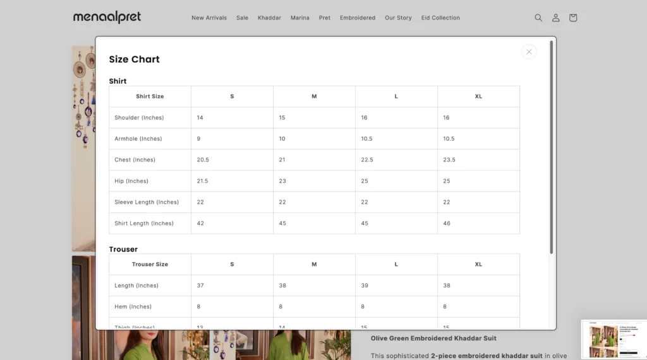Open the Pret menu item
The width and height of the screenshot is (647, 360).
(x=325, y=18)
